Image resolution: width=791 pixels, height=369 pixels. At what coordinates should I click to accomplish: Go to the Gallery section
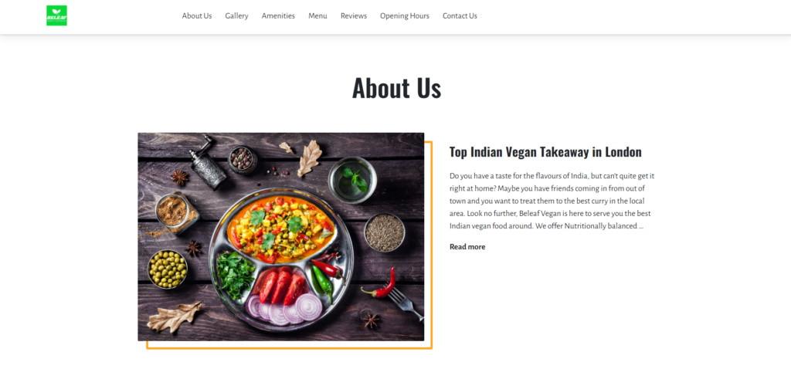[x=236, y=15]
